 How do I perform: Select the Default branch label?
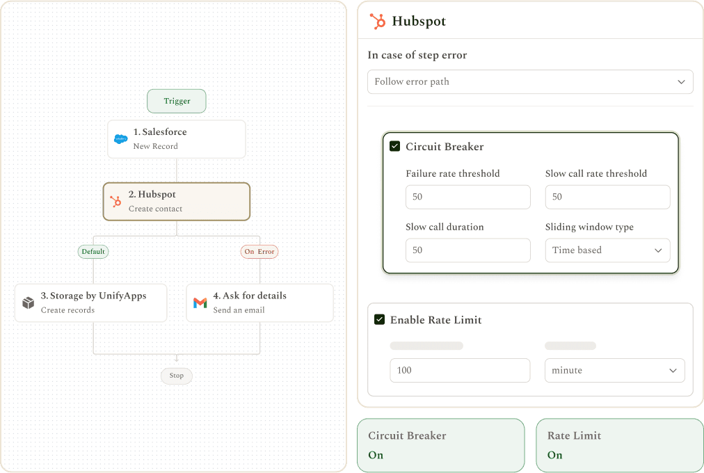pos(93,251)
